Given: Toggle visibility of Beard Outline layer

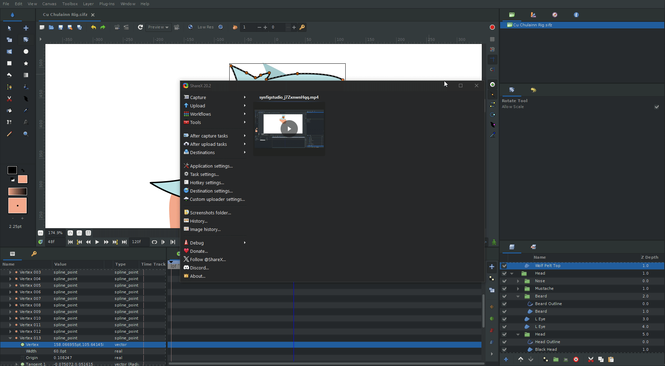Looking at the screenshot, I should coord(504,304).
